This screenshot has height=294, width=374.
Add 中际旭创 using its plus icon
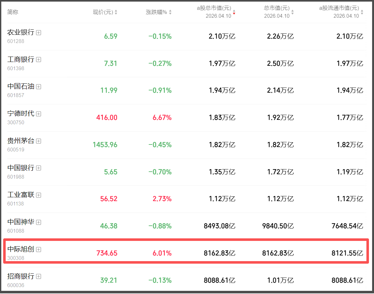point(39,249)
